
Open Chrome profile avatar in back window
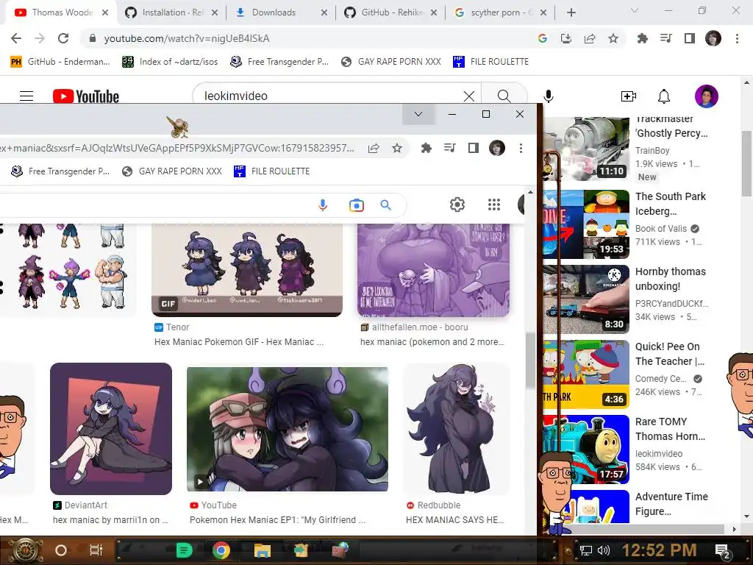(x=713, y=38)
